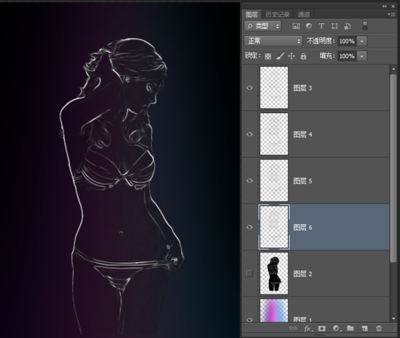
Task: Open the 不透明度 opacity slider arrow
Action: [x=362, y=41]
